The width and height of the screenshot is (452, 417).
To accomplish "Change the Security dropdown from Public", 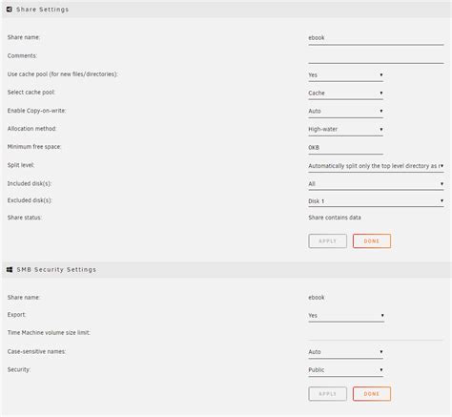I will click(x=345, y=370).
